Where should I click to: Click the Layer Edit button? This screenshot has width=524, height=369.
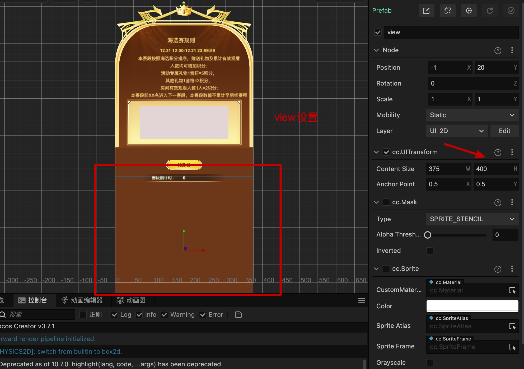point(504,131)
